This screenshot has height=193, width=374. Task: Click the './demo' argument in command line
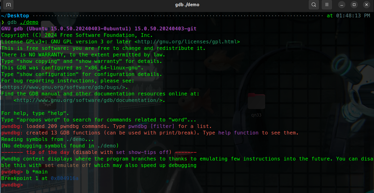[29, 22]
